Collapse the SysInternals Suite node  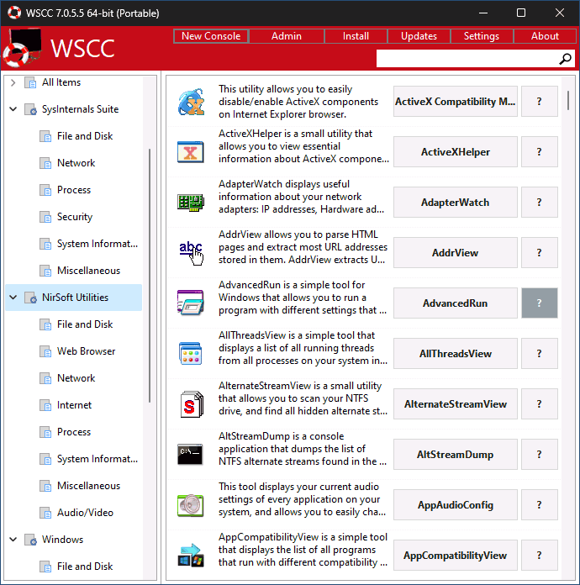click(x=13, y=109)
